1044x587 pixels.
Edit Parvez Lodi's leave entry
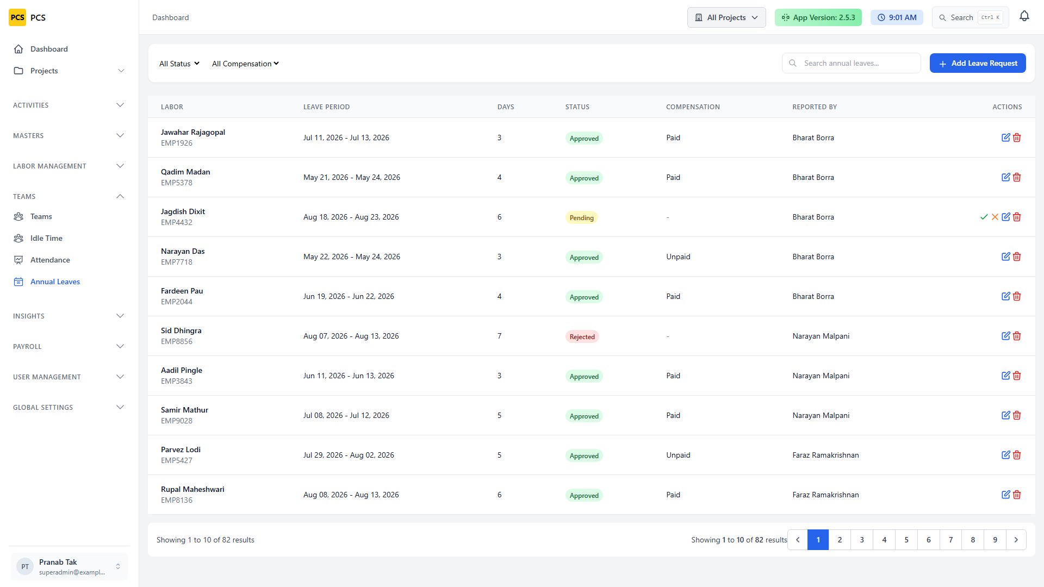pyautogui.click(x=1005, y=455)
